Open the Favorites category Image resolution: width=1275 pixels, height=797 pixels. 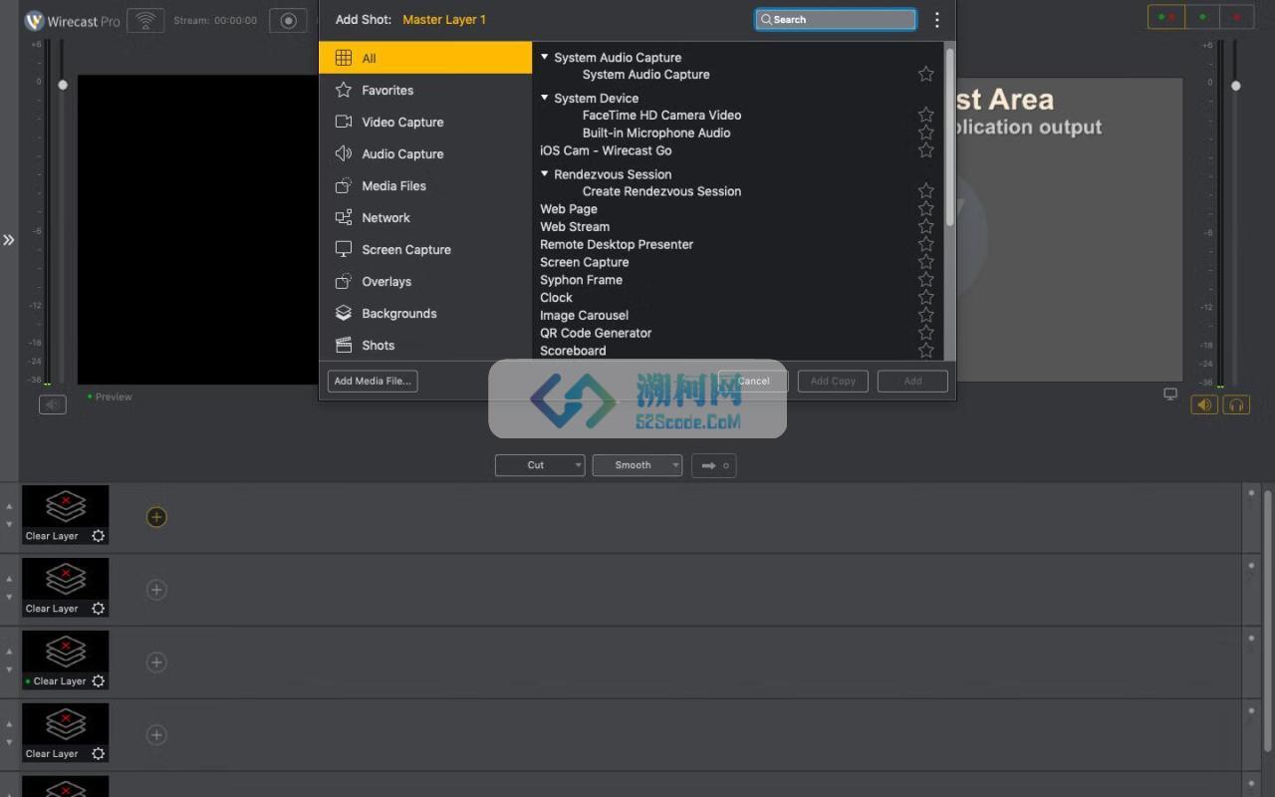pyautogui.click(x=425, y=90)
